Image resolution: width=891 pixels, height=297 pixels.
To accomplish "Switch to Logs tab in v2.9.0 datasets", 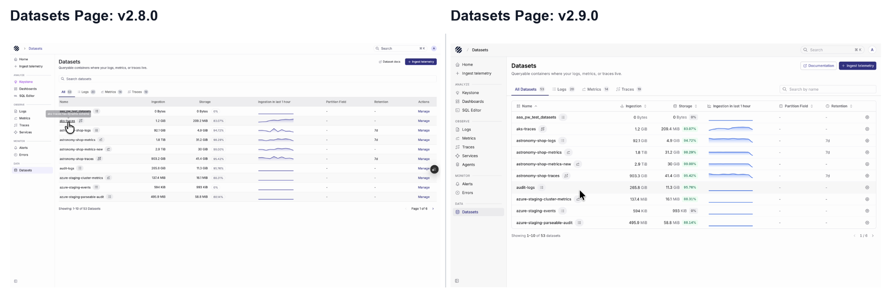I will (563, 89).
